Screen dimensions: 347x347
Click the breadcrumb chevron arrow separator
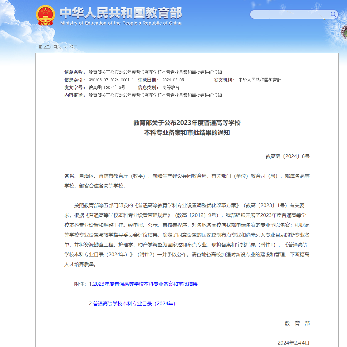[x=65, y=47]
